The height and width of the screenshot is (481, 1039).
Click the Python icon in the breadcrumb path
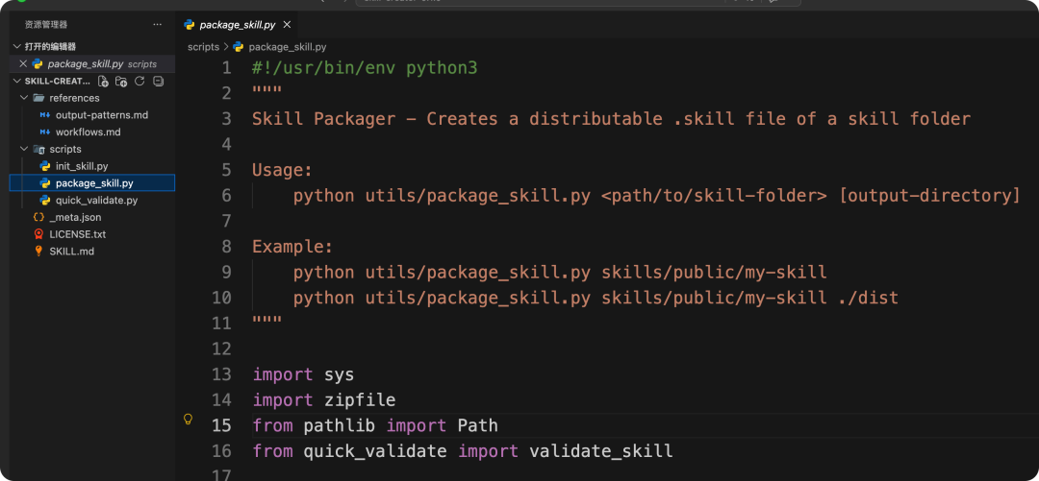pyautogui.click(x=239, y=47)
